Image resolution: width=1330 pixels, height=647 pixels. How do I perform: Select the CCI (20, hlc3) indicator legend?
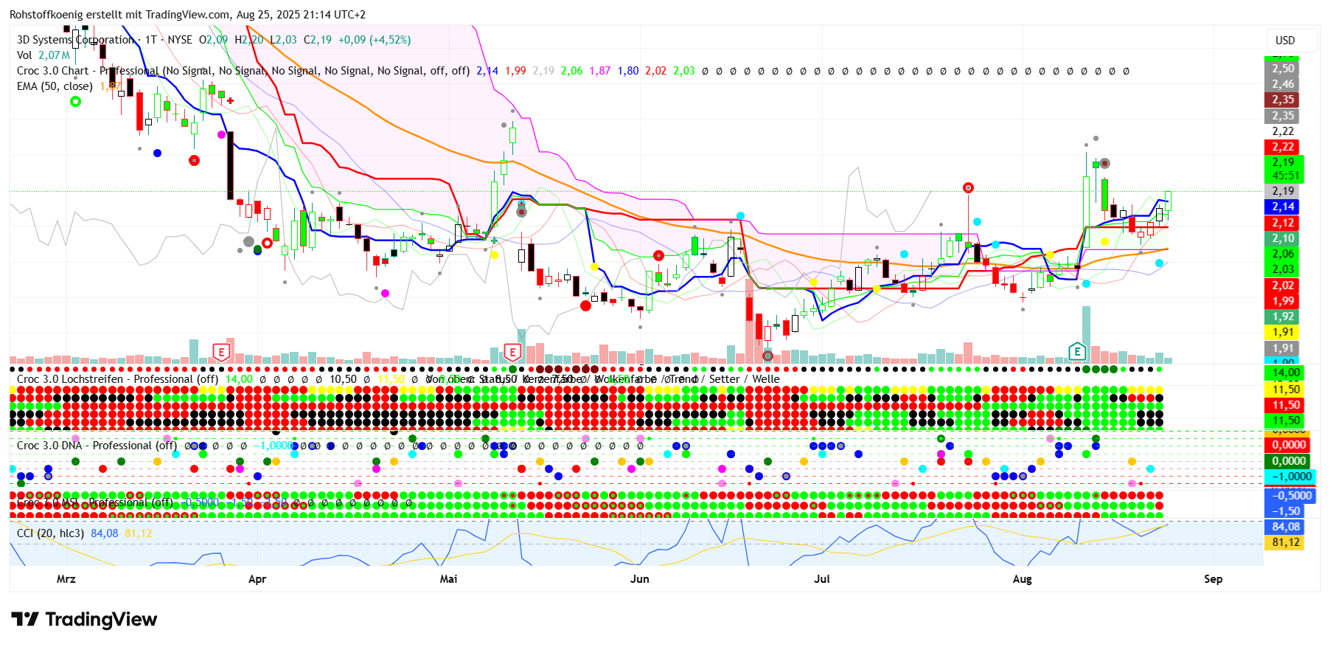pyautogui.click(x=50, y=533)
